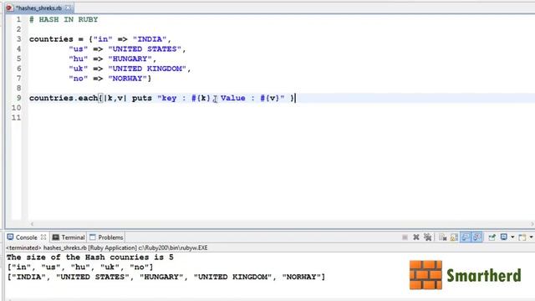Click the Terminate button in Console toolbar
The width and height of the screenshot is (535, 301).
(405, 237)
